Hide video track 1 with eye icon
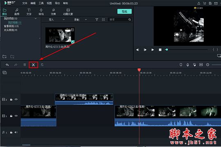 pyautogui.click(x=16, y=116)
